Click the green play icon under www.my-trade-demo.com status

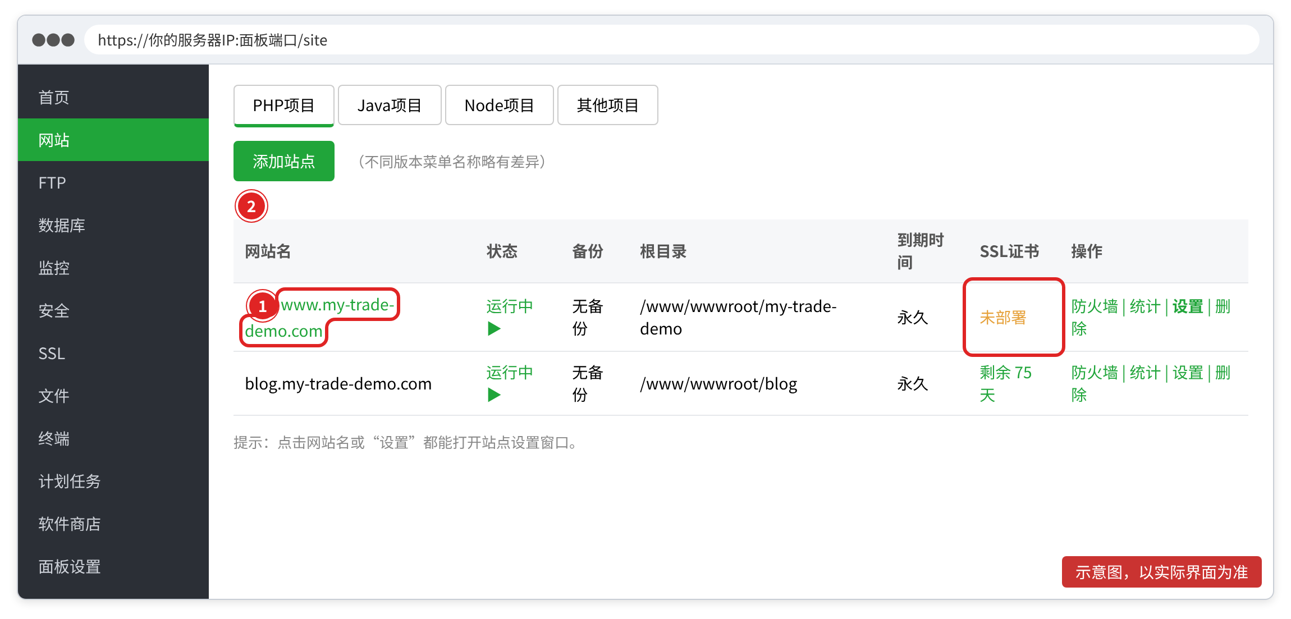pos(494,328)
